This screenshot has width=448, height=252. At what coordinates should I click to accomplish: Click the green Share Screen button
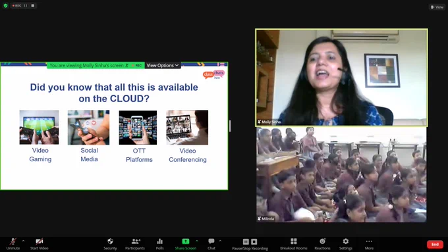185,244
